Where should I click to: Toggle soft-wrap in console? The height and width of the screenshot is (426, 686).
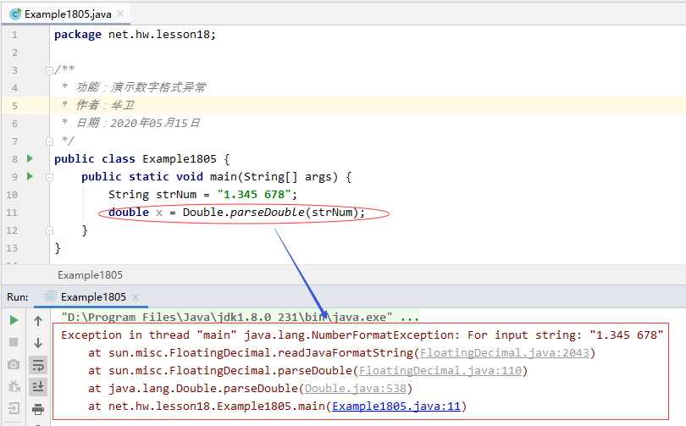(x=38, y=365)
